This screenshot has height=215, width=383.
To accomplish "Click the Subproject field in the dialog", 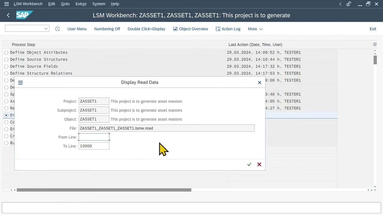I will point(94,110).
